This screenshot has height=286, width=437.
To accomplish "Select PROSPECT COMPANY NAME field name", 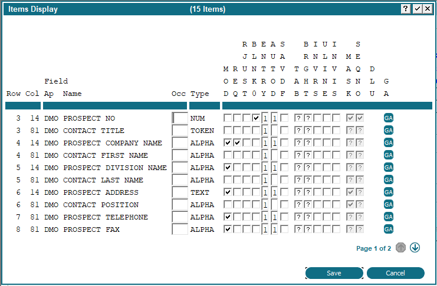I will pos(112,143).
